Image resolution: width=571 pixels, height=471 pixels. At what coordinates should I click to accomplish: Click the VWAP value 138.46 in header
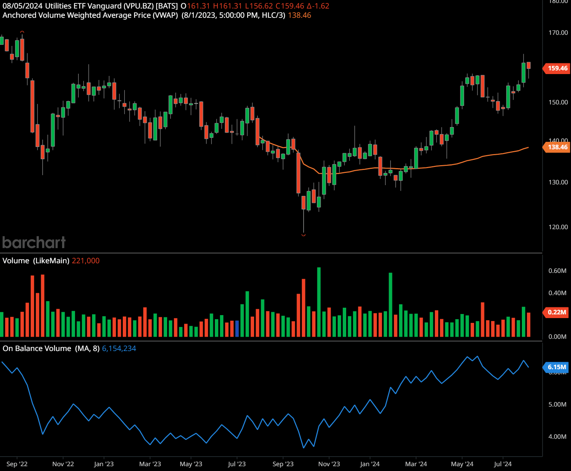point(300,15)
